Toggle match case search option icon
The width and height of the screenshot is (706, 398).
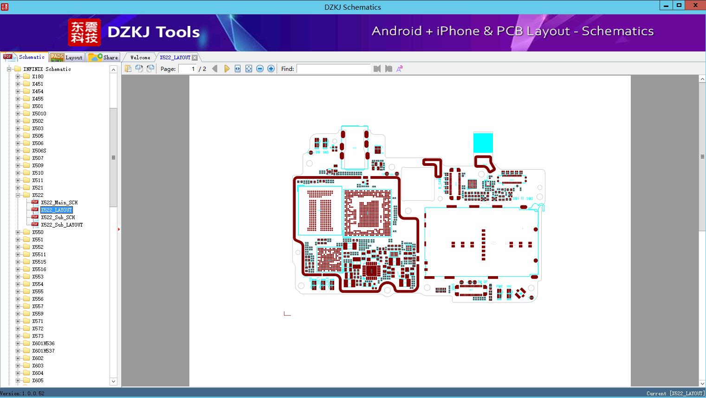[399, 69]
